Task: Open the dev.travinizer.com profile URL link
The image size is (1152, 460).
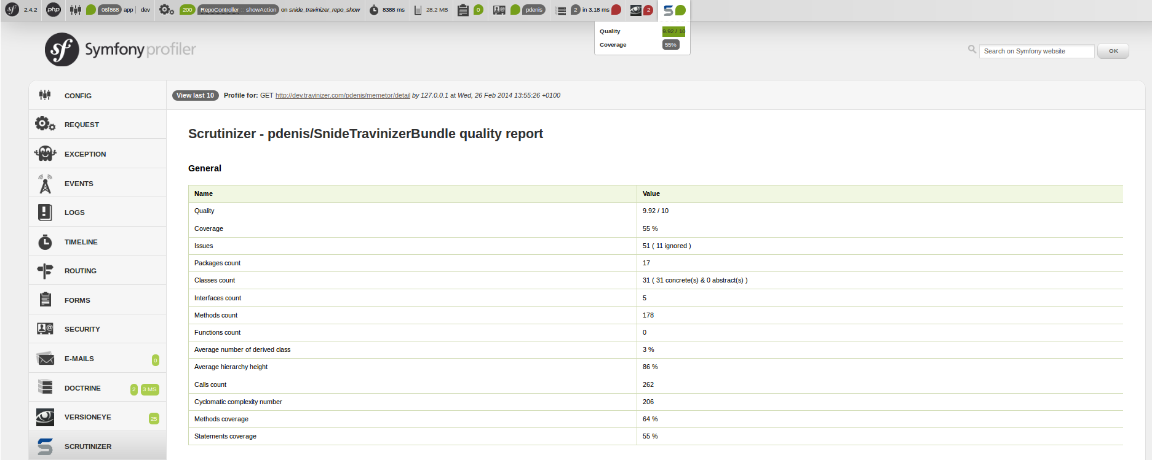Action: 343,95
